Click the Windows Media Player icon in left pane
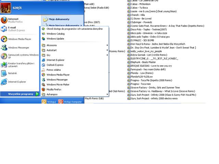The height and width of the screenshot is (164, 219). 4,39
